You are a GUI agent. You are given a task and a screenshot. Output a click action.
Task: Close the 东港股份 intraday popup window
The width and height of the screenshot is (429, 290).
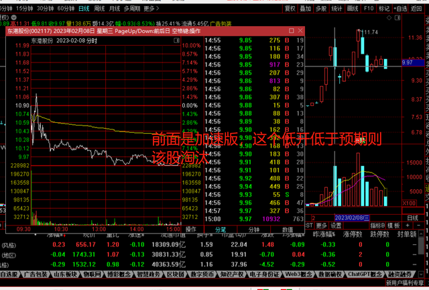[x=300, y=31]
